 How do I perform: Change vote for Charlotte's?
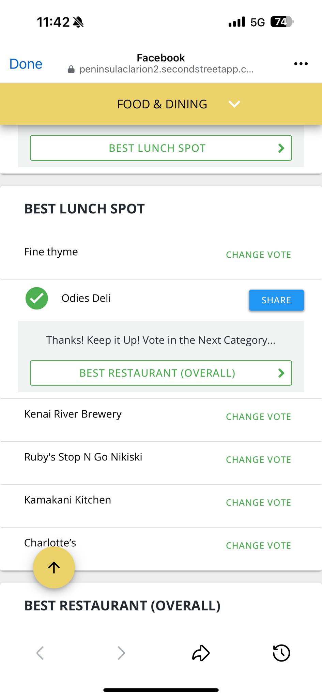(x=258, y=545)
